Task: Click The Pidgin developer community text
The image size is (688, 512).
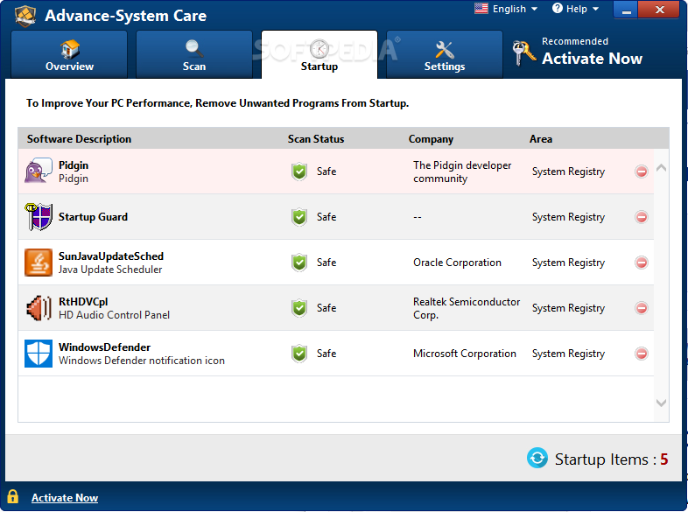Action: [x=462, y=172]
